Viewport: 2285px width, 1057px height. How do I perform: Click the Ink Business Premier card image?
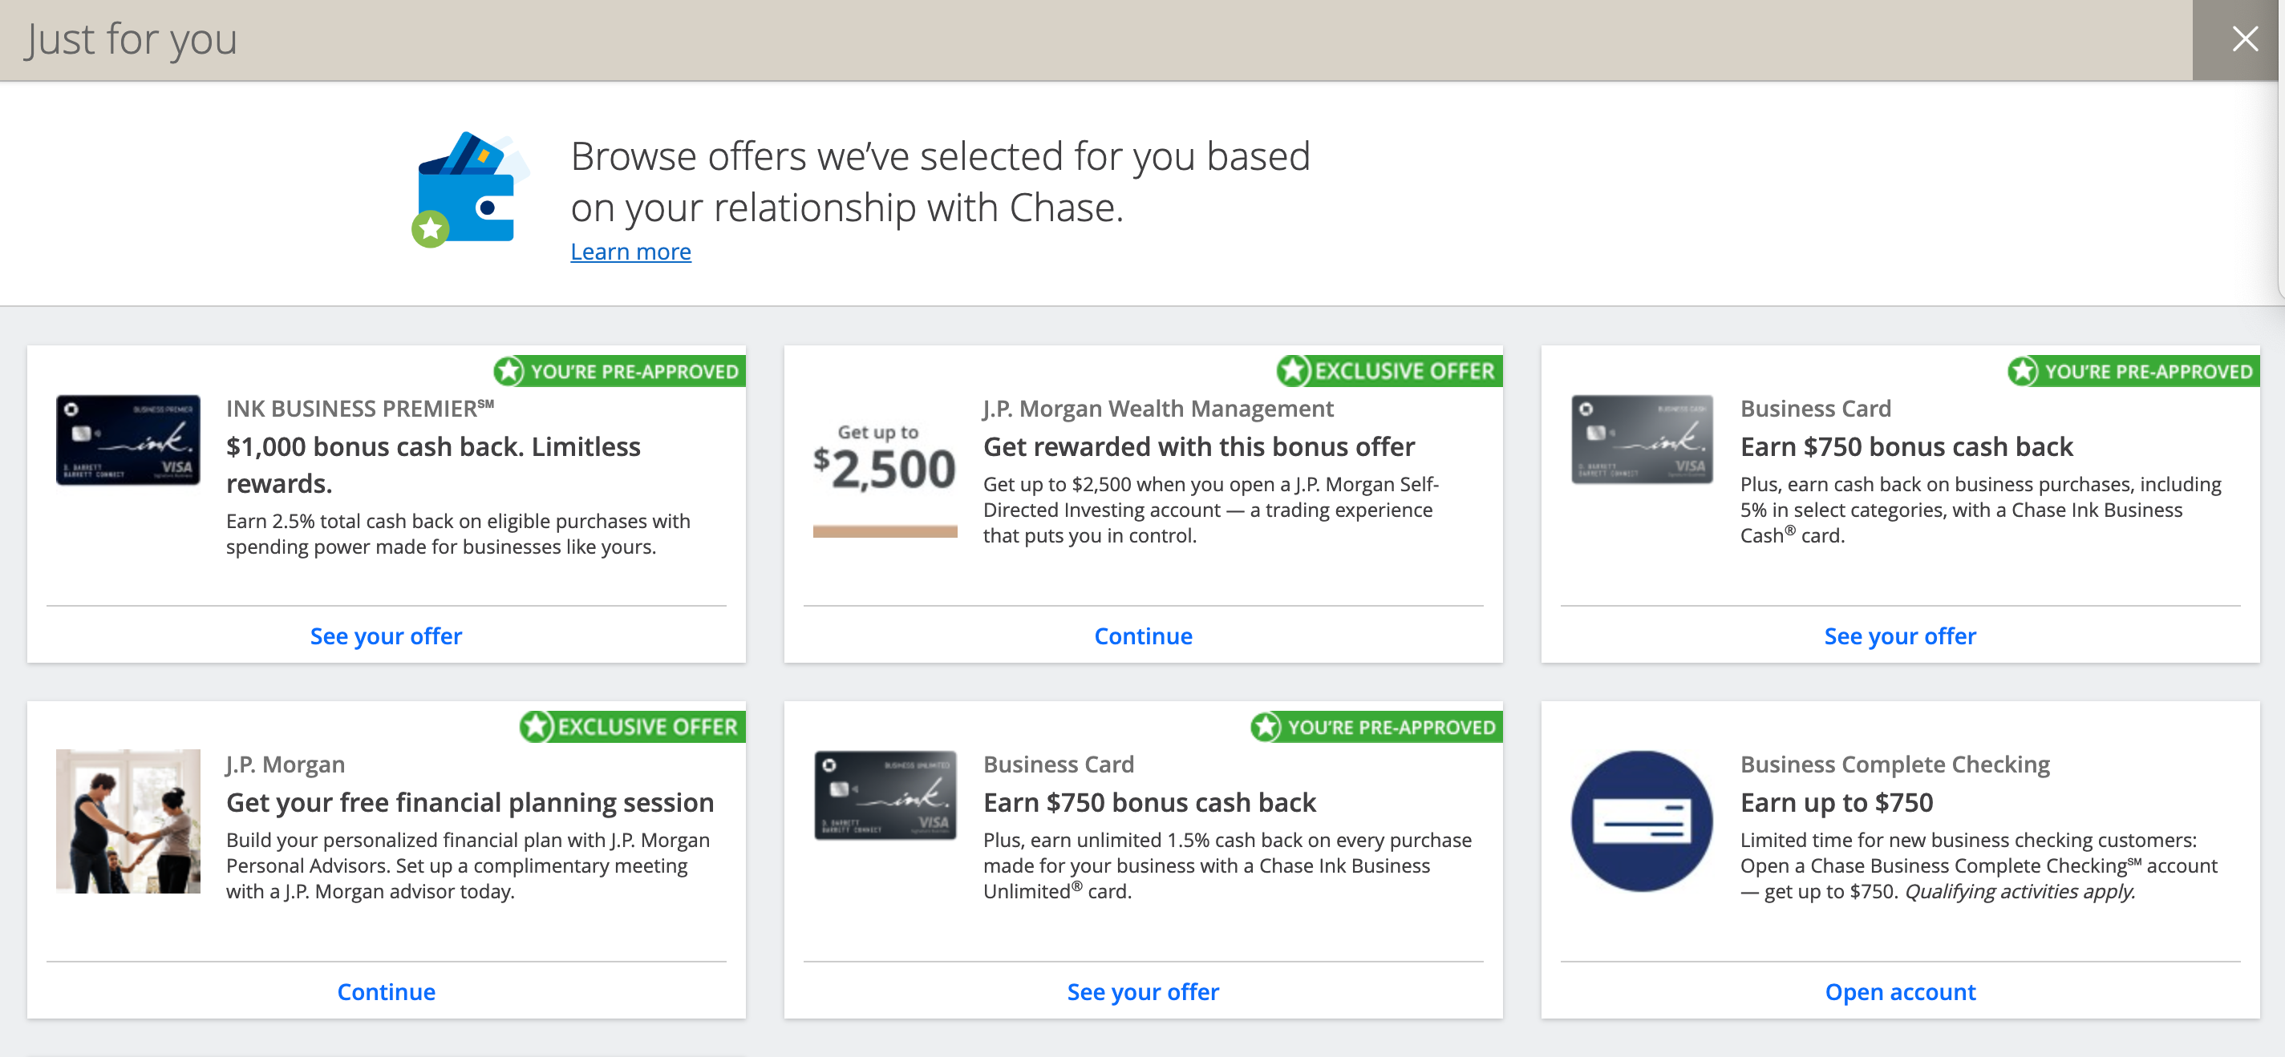[128, 439]
